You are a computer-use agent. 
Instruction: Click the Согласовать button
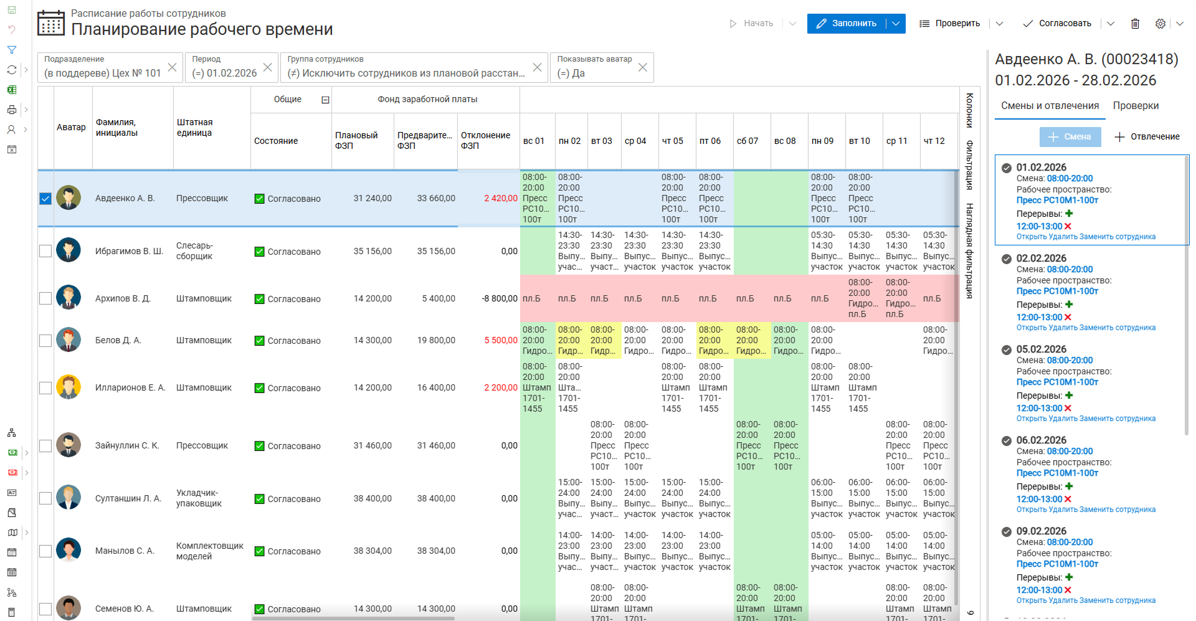click(1057, 24)
